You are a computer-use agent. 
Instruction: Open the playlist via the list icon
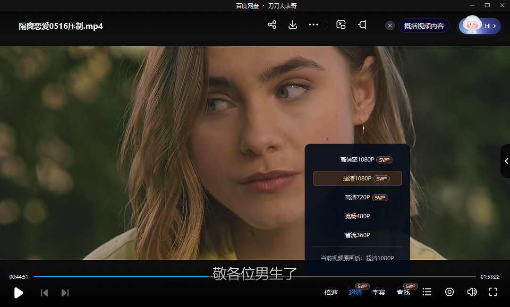427,292
